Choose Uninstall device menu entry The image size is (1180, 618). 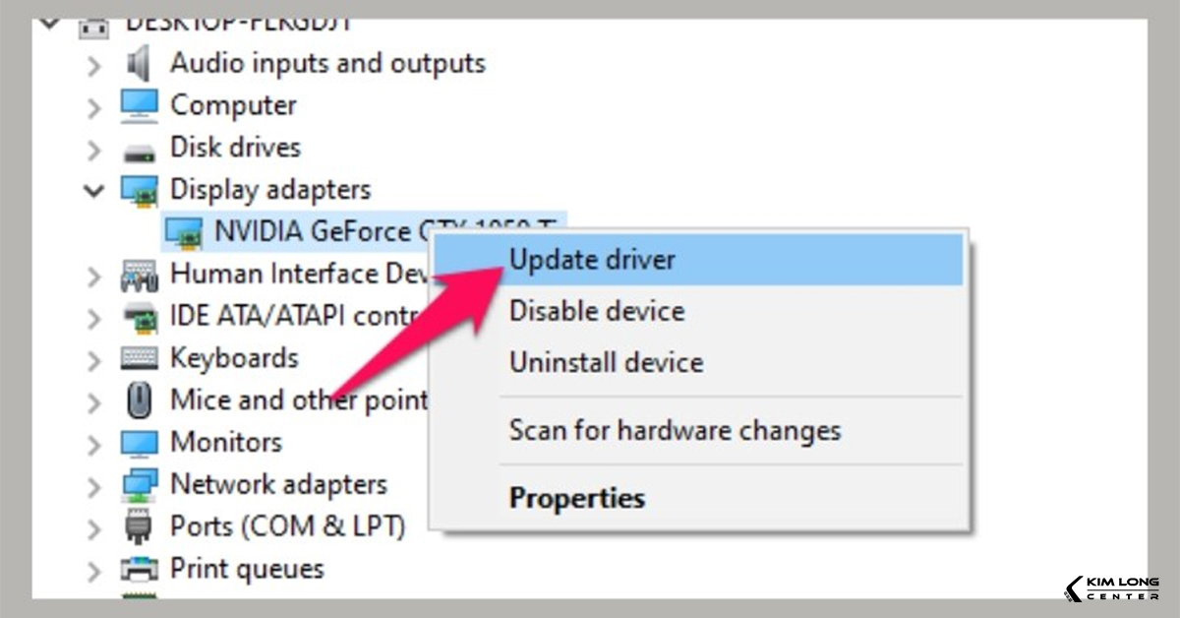pos(606,362)
